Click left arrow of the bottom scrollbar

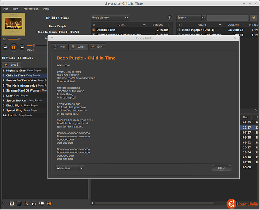[92, 203]
